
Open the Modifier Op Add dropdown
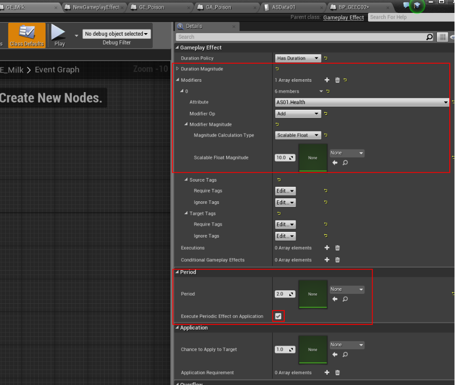click(x=298, y=114)
